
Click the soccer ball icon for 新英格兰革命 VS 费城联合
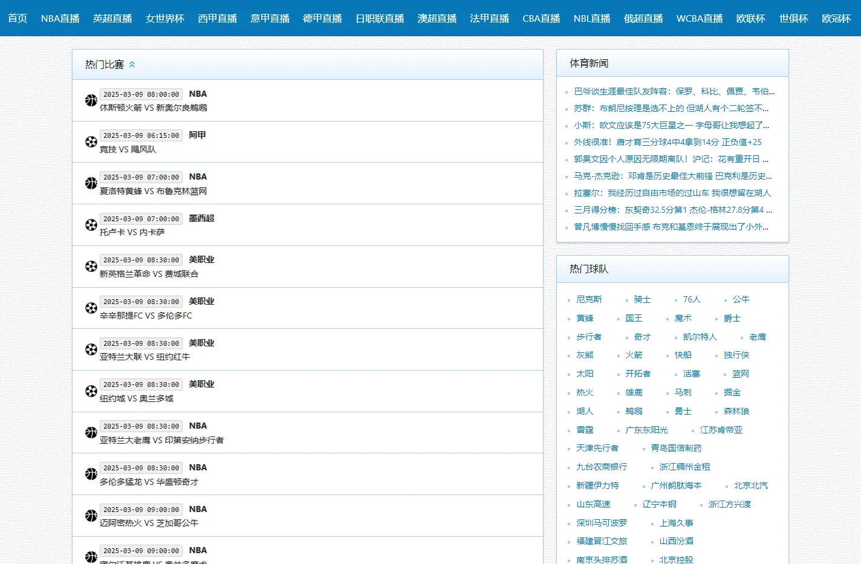tap(91, 267)
